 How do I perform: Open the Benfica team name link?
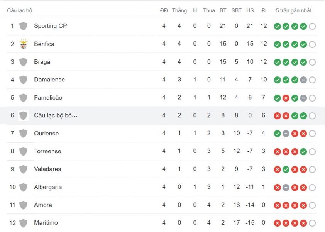(44, 44)
